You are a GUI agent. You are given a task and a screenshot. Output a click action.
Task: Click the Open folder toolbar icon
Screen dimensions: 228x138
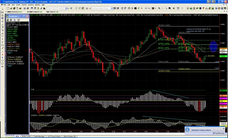[11, 8]
